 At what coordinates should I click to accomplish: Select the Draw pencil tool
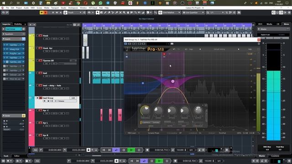pos(105,12)
